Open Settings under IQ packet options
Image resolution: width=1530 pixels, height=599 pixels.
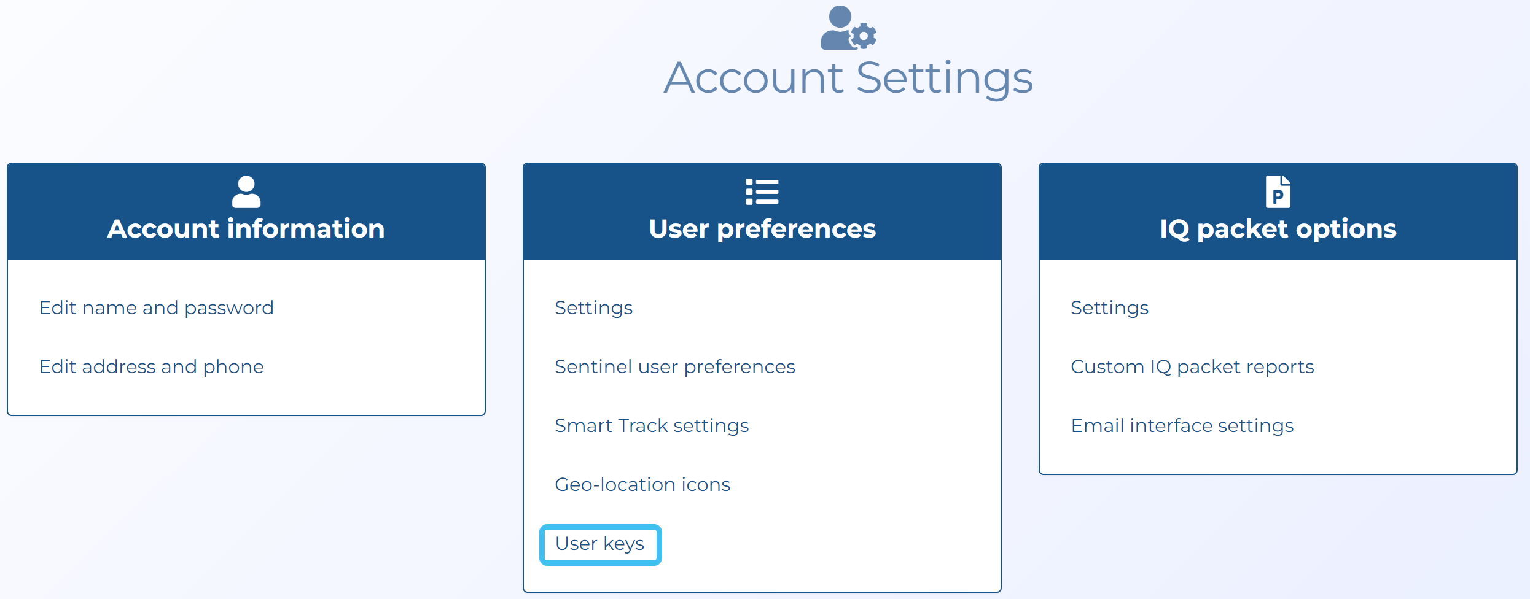(x=1109, y=307)
